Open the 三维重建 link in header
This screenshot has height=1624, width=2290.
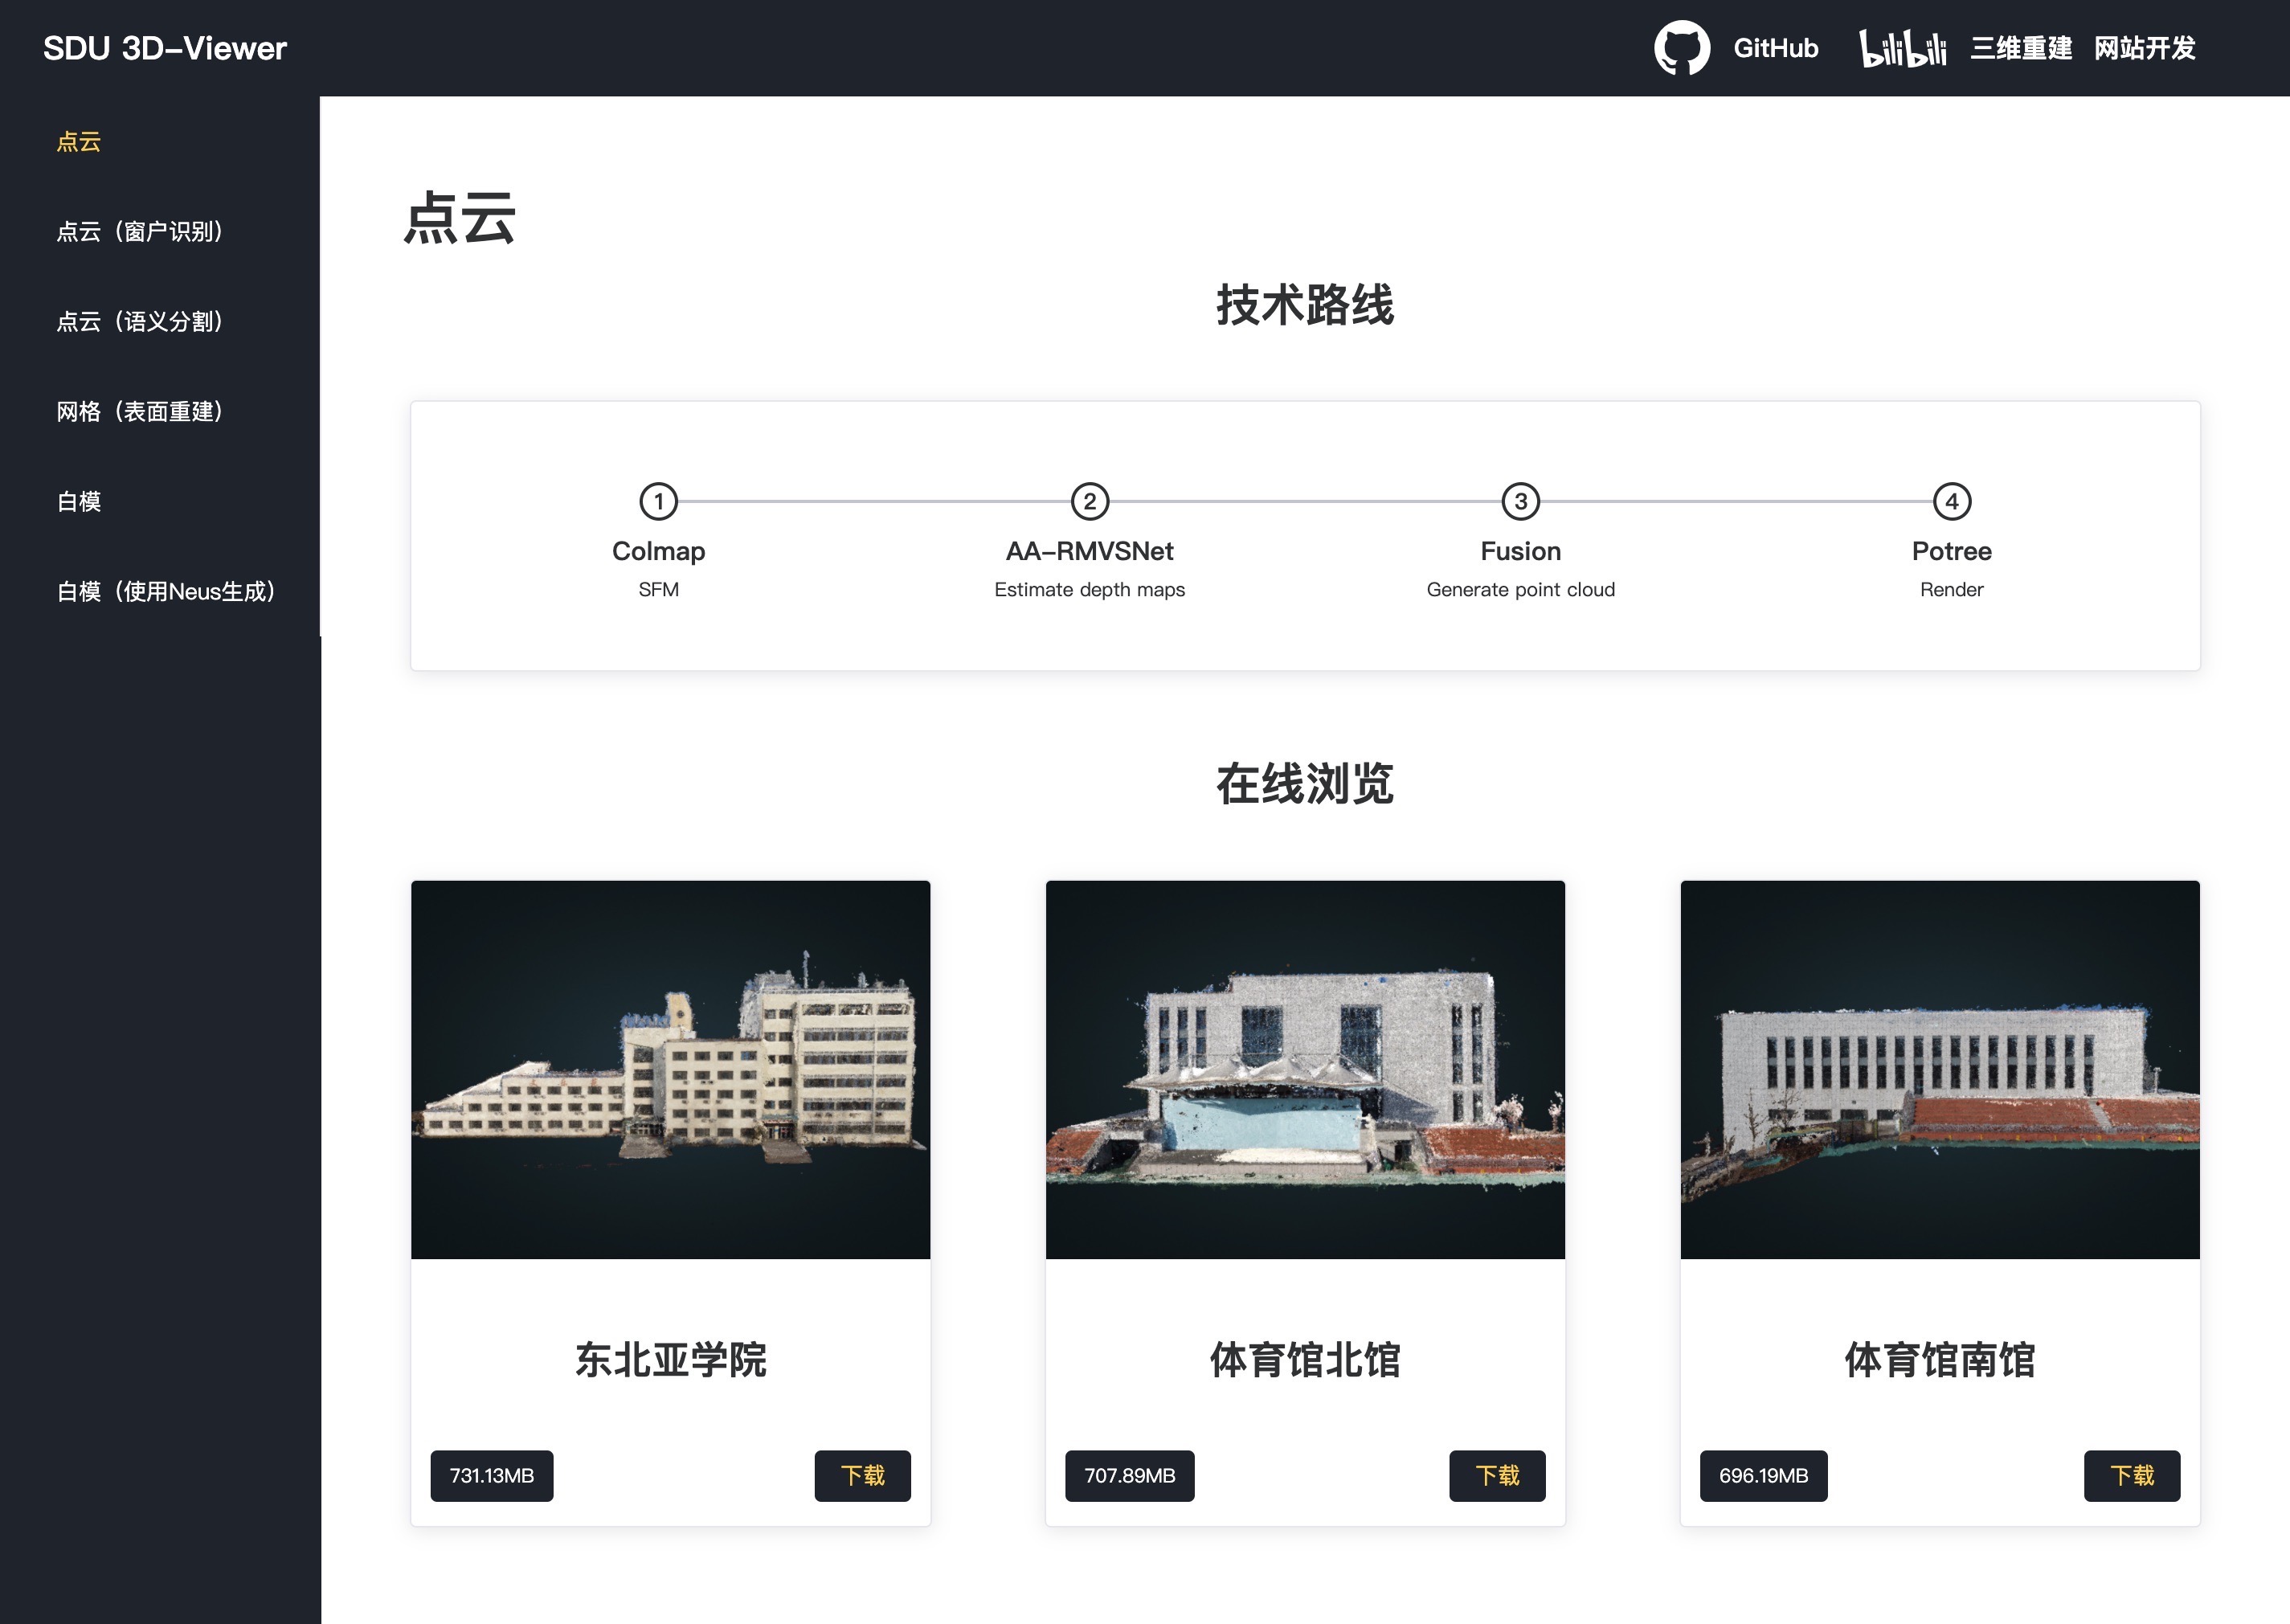(2021, 48)
